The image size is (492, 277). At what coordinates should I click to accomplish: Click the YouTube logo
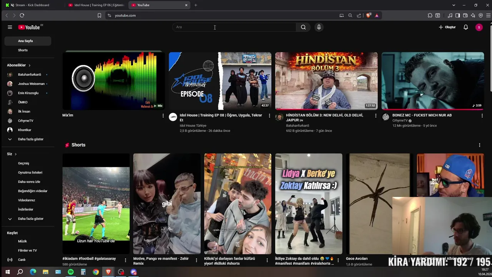29,27
